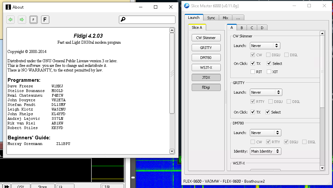The height and width of the screenshot is (188, 333).
Task: Open the '...' tab
Action: [x=238, y=18]
